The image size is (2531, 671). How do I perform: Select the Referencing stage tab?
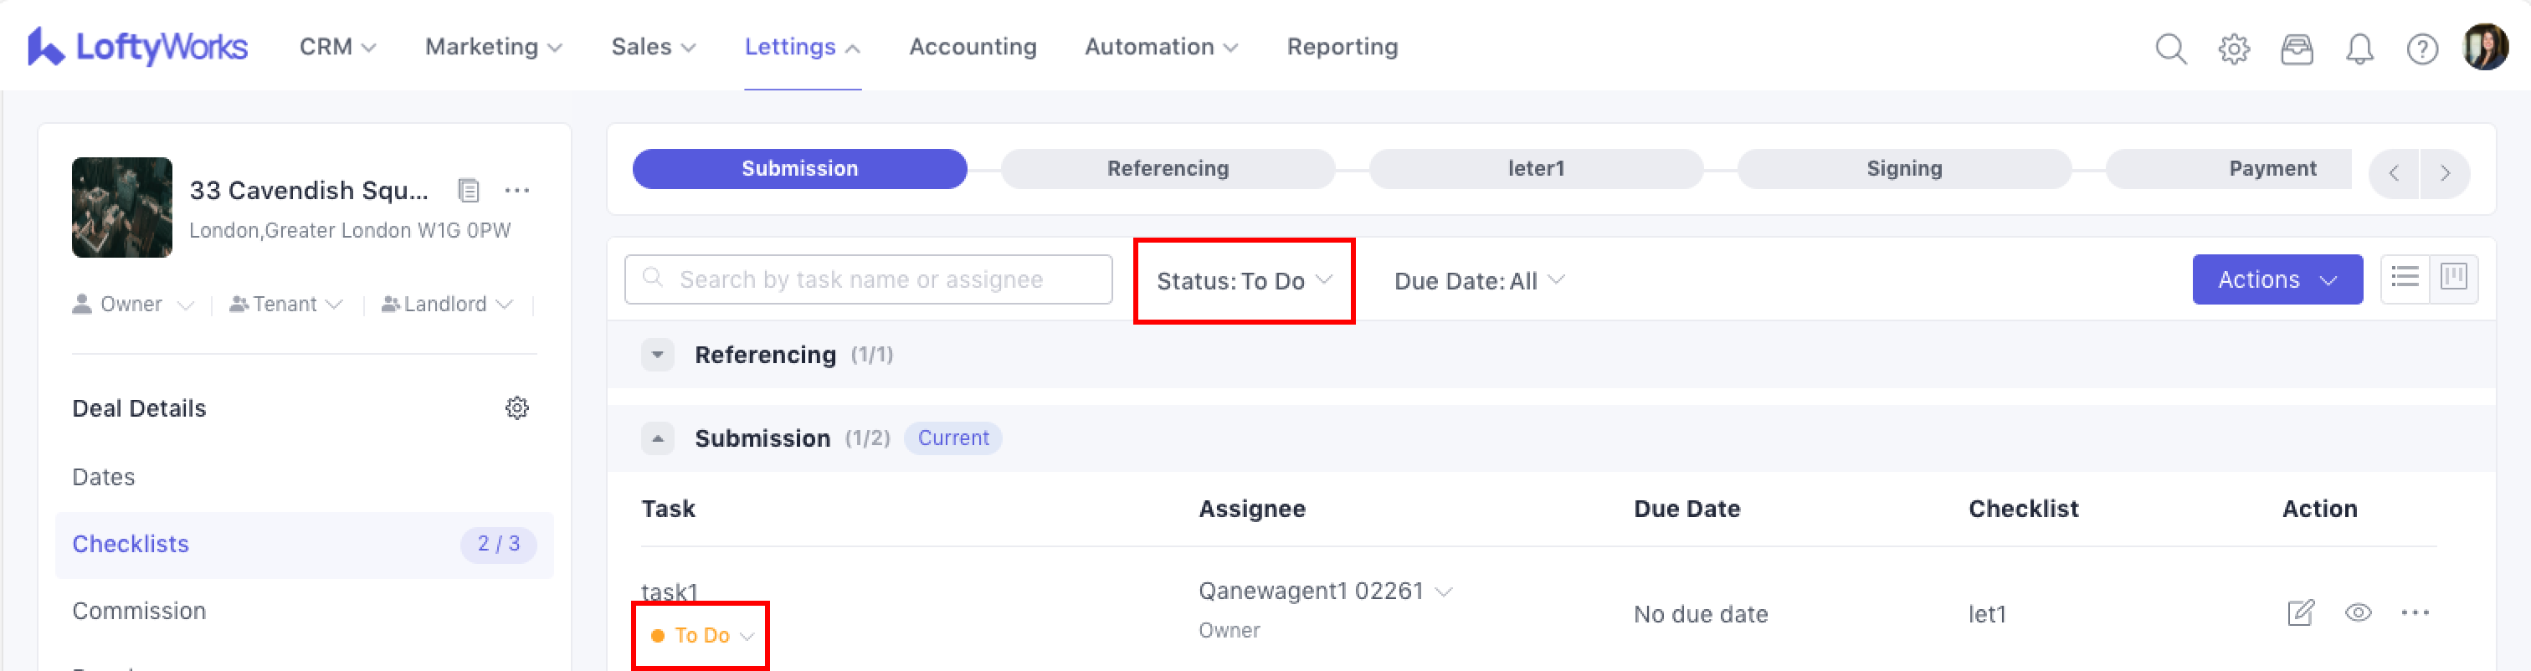(x=1168, y=169)
